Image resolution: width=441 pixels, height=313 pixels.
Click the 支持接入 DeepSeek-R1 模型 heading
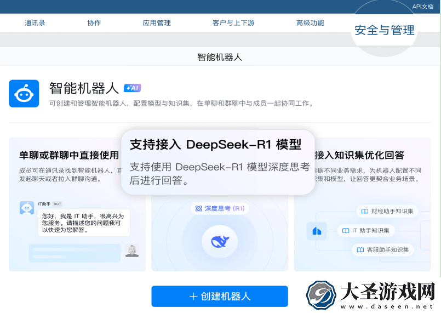[215, 144]
